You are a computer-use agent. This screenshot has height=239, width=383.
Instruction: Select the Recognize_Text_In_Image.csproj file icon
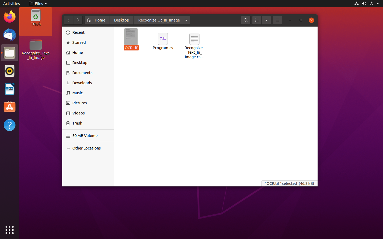pyautogui.click(x=194, y=39)
